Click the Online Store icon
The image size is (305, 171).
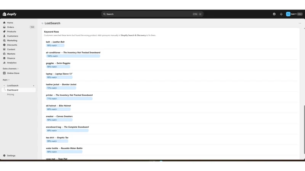(4, 73)
